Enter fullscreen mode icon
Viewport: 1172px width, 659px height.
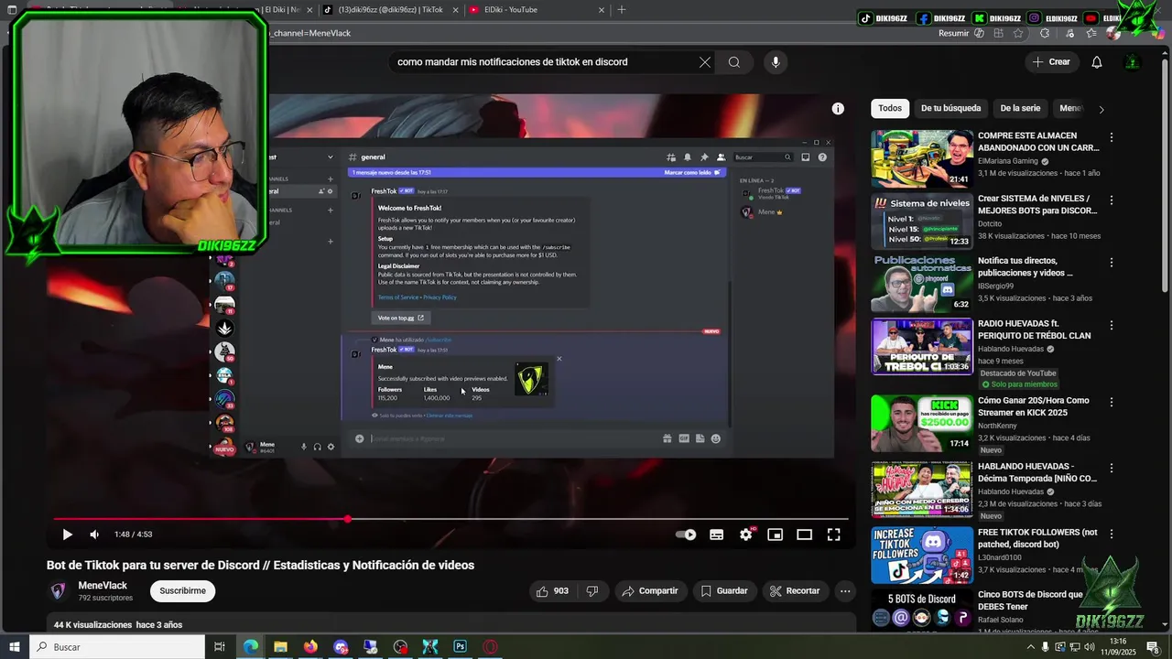[x=834, y=535]
